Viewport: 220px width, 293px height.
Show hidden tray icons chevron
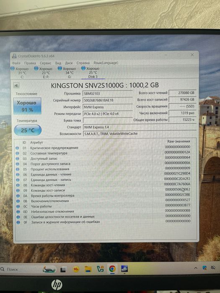pos(196,268)
